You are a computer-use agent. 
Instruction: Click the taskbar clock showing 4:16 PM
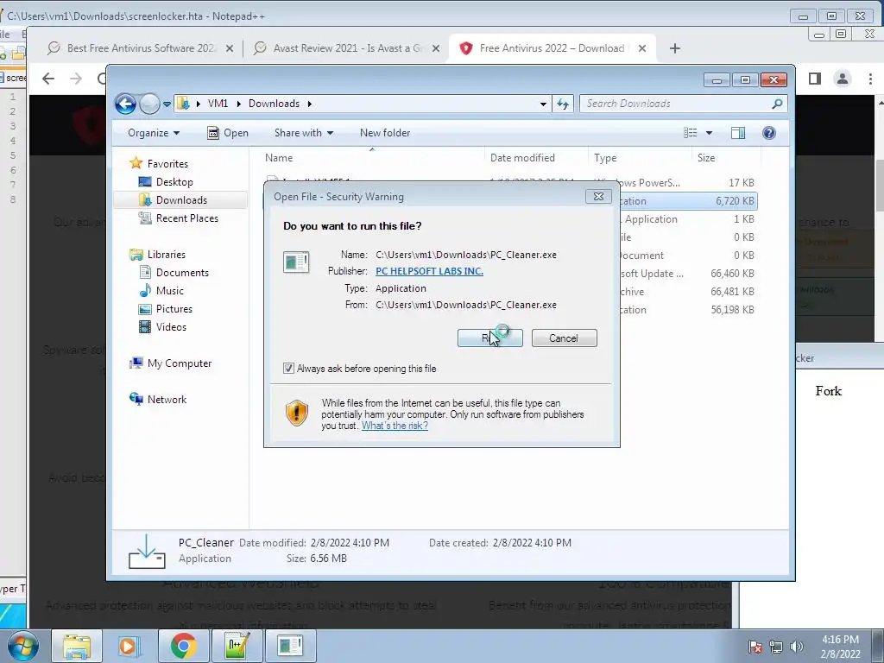[x=840, y=647]
